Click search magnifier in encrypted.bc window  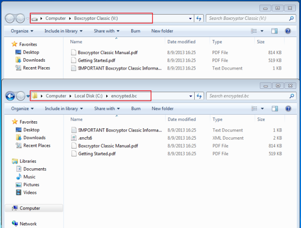[292, 96]
